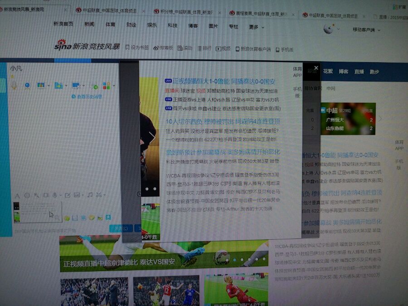Image resolution: width=408 pixels, height=306 pixels.
Task: Open 排行 rankings
Action: point(204,49)
